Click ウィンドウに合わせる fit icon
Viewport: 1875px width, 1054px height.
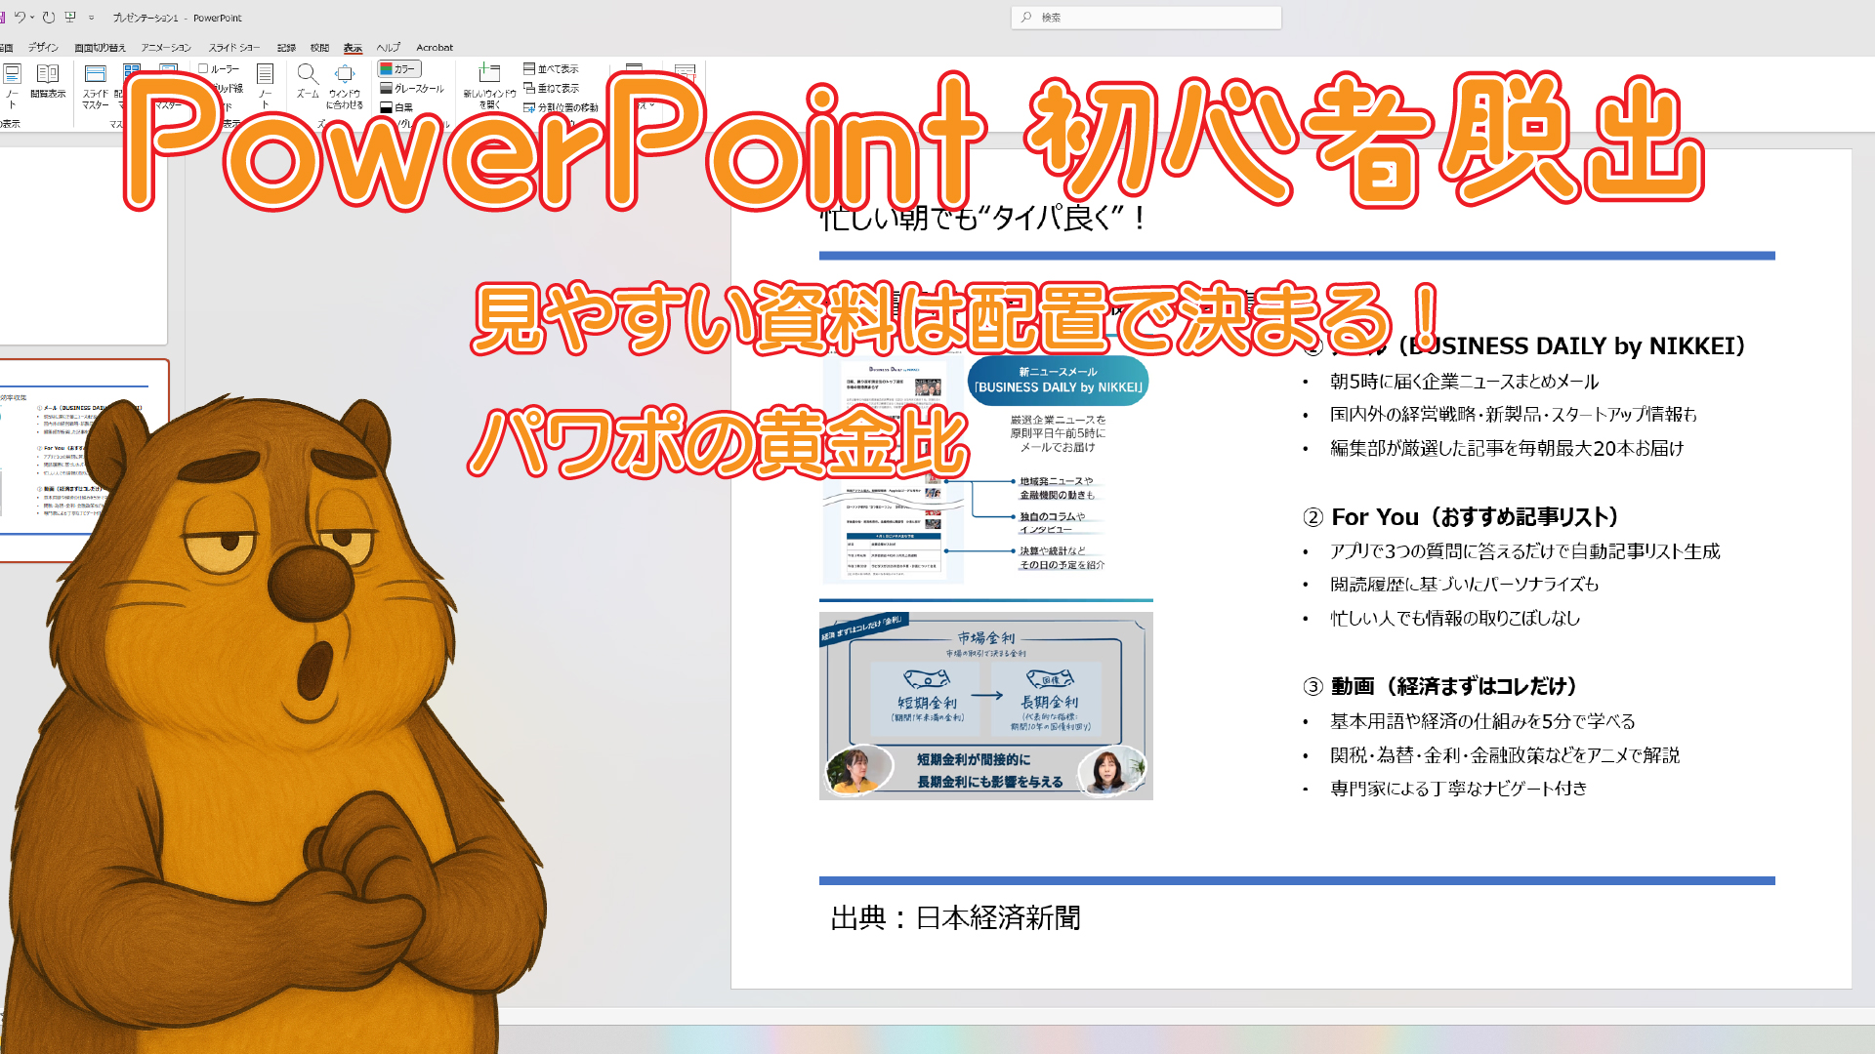click(x=345, y=86)
